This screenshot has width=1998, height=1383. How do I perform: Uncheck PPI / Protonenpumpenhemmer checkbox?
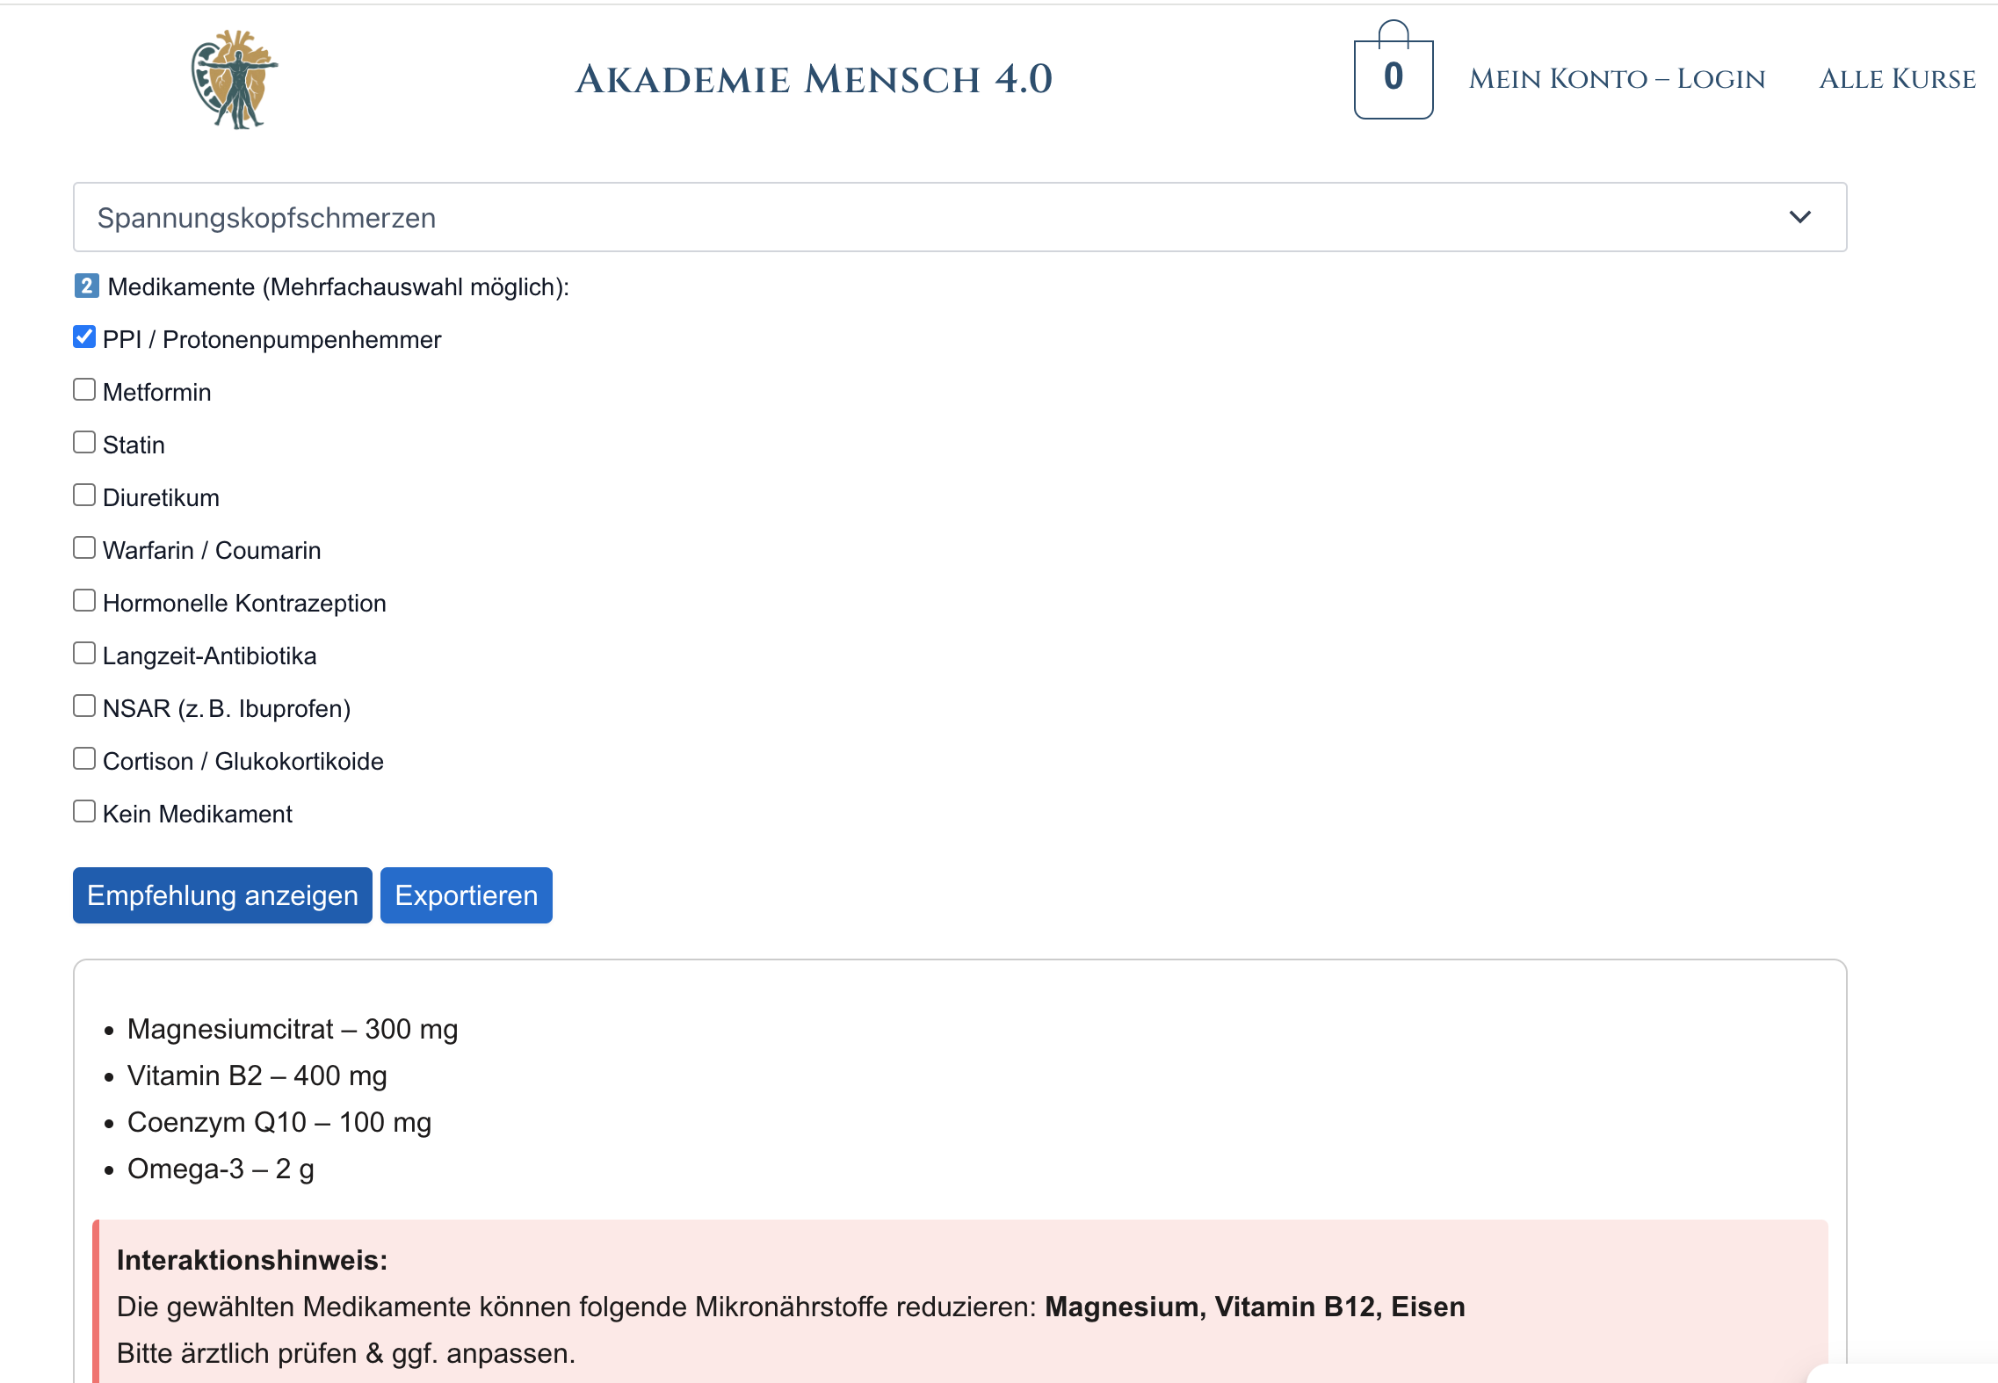[x=84, y=337]
